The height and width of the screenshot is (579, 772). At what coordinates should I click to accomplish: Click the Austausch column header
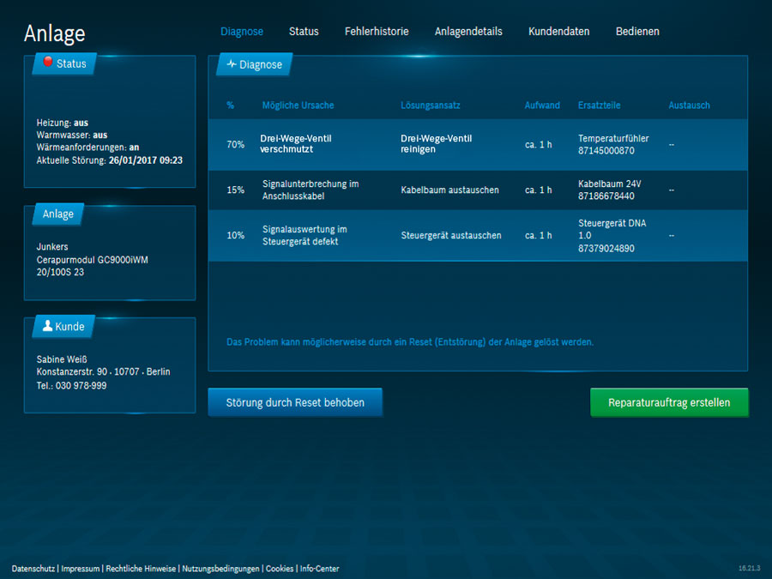click(690, 105)
